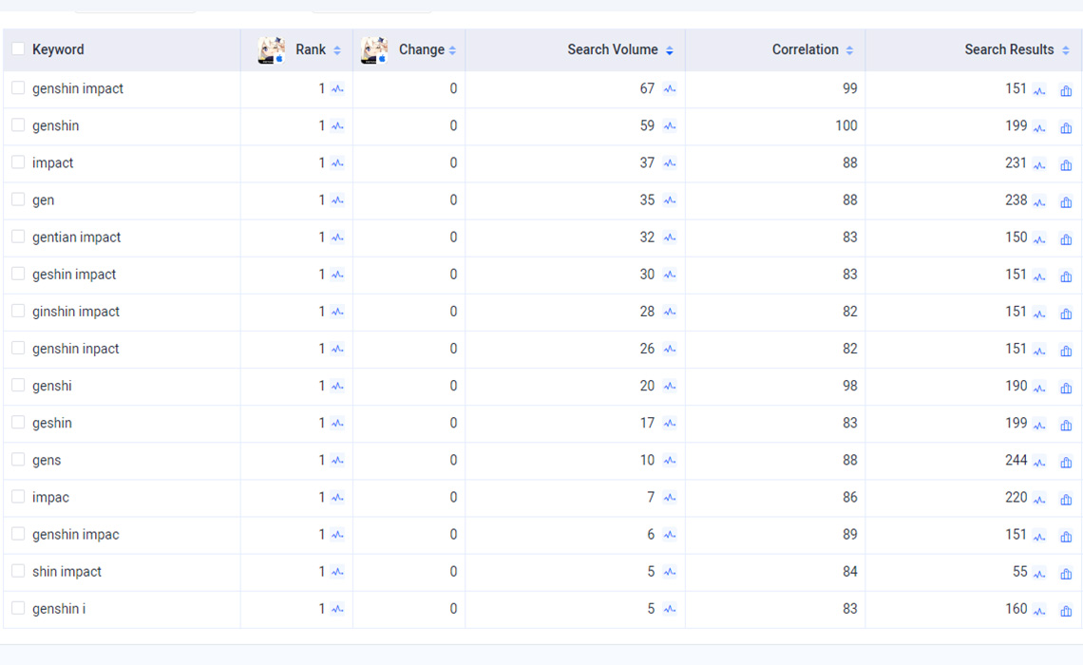Click the Keyword column header
This screenshot has width=1083, height=665.
[58, 49]
